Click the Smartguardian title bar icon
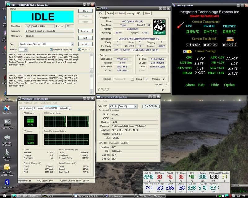The height and width of the screenshot is (198, 248). [174, 6]
